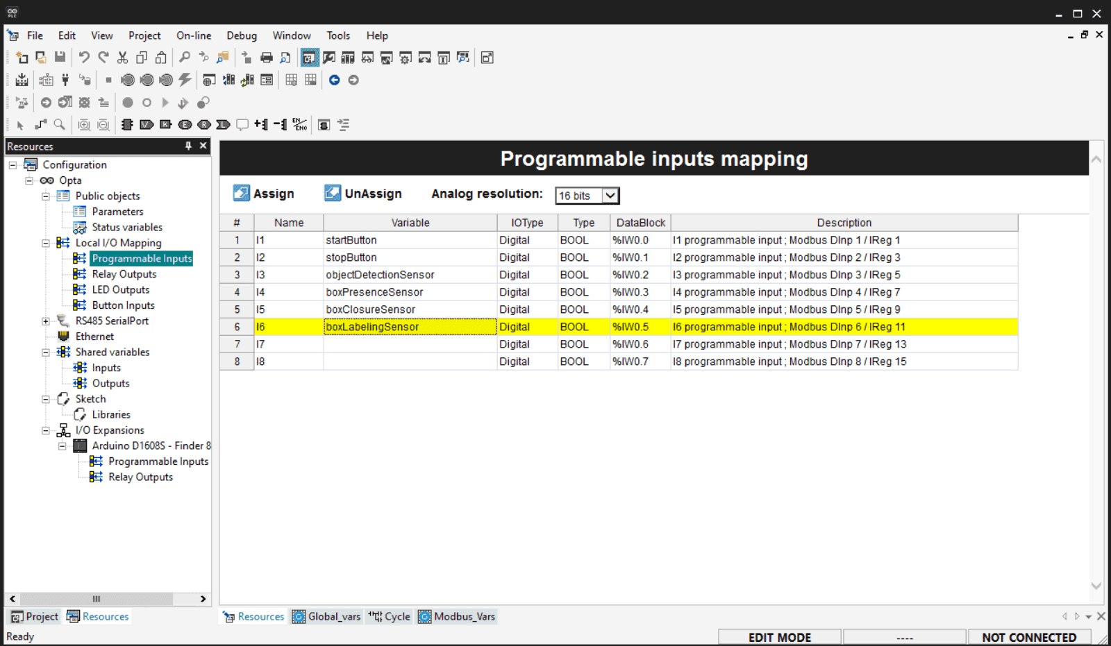This screenshot has width=1111, height=646.
Task: Redo the last undone action
Action: (x=103, y=58)
